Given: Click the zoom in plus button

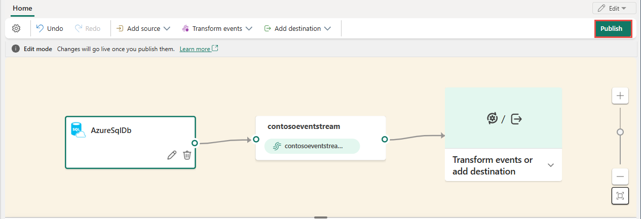Looking at the screenshot, I should [x=620, y=96].
